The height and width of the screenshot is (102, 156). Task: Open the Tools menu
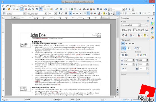pyautogui.click(x=31, y=6)
